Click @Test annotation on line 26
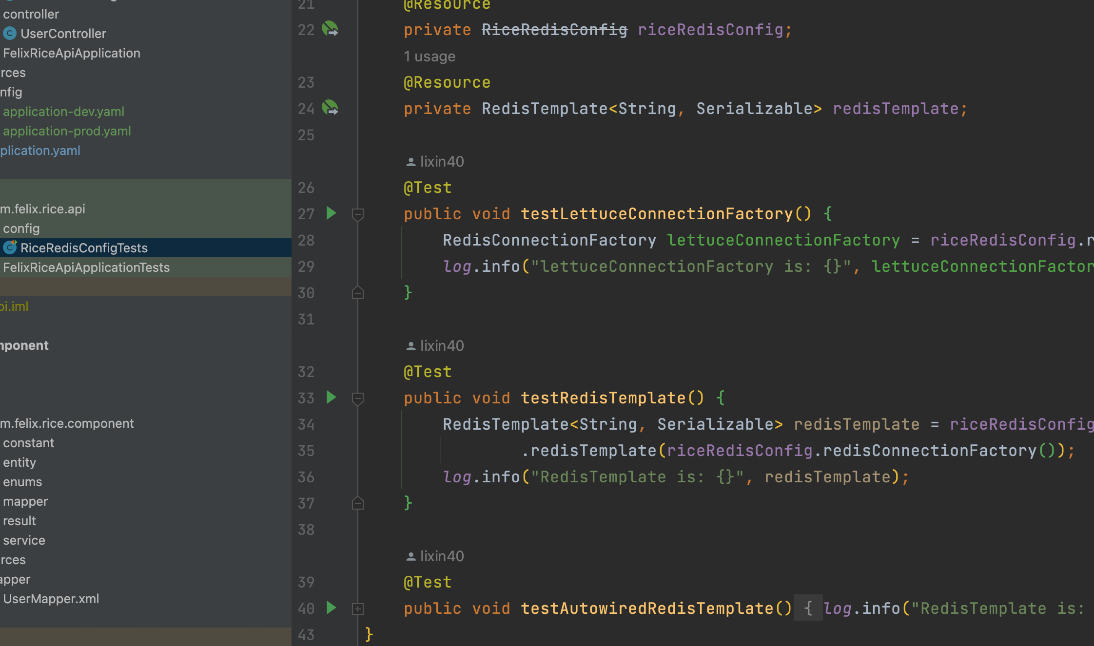This screenshot has height=646, width=1094. [x=428, y=188]
